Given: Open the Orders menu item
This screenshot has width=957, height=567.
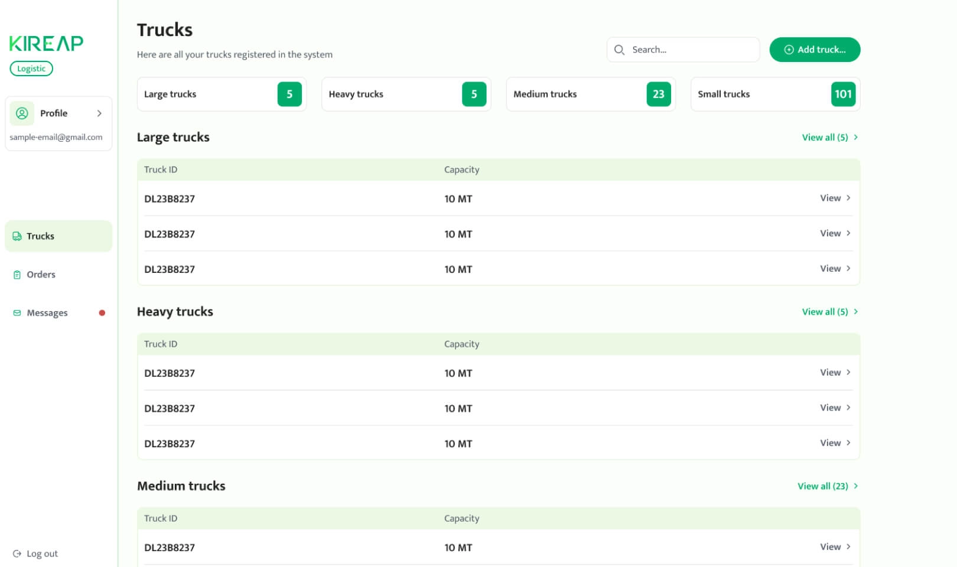Looking at the screenshot, I should click(41, 275).
